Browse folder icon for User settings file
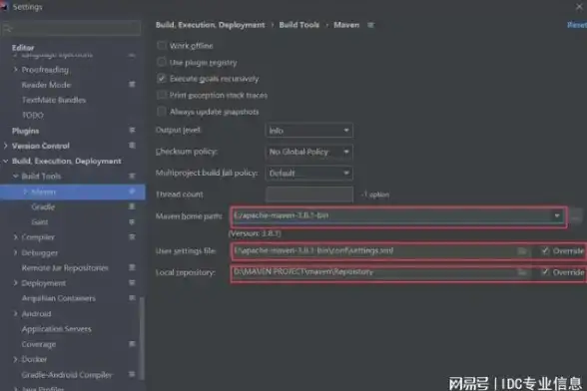This screenshot has height=391, width=587. 522,250
